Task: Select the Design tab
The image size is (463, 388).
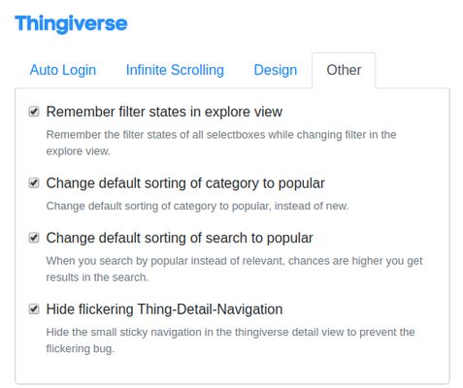Action: (276, 70)
